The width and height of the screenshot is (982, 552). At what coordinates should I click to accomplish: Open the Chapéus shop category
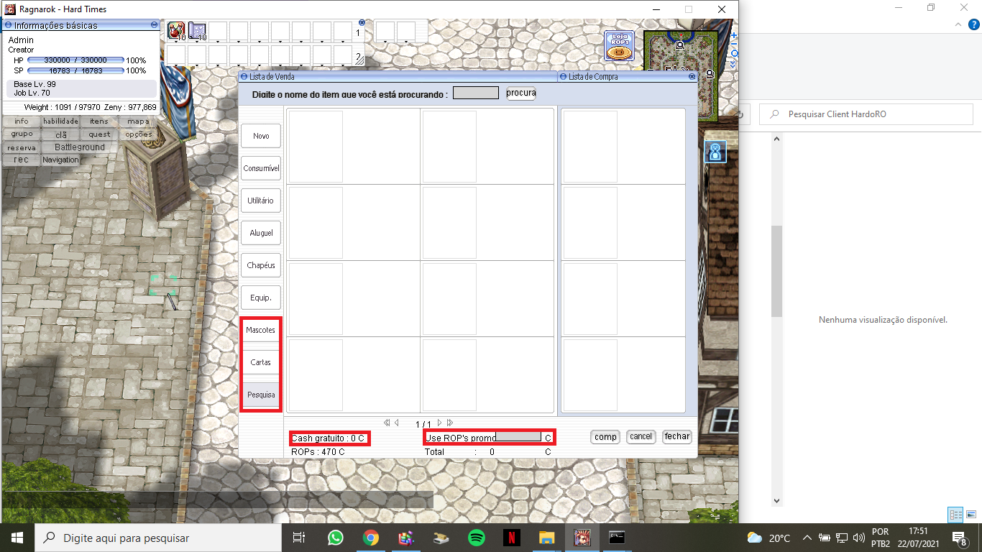(x=261, y=265)
